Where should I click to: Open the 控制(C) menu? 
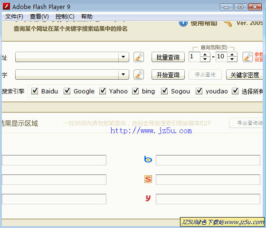(65, 17)
